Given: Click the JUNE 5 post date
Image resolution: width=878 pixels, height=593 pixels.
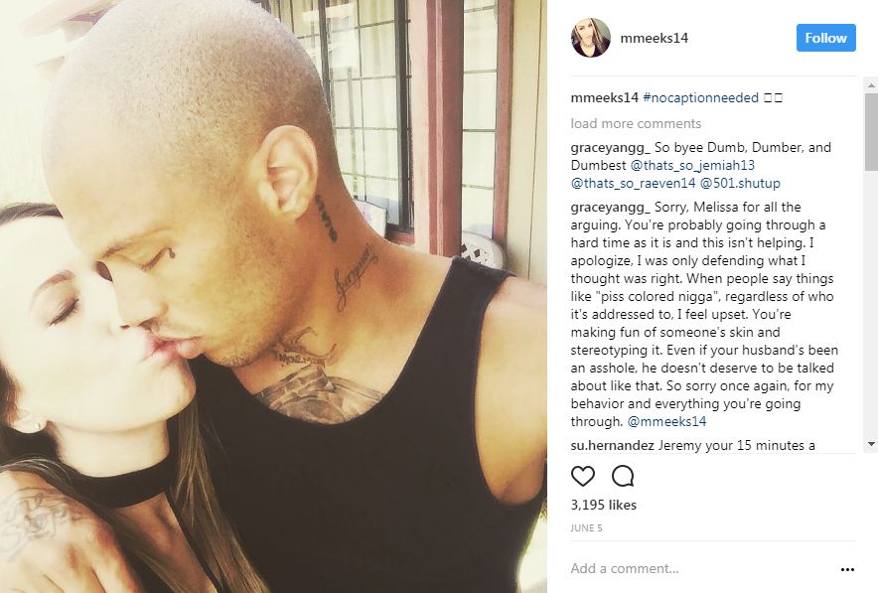Looking at the screenshot, I should point(586,528).
